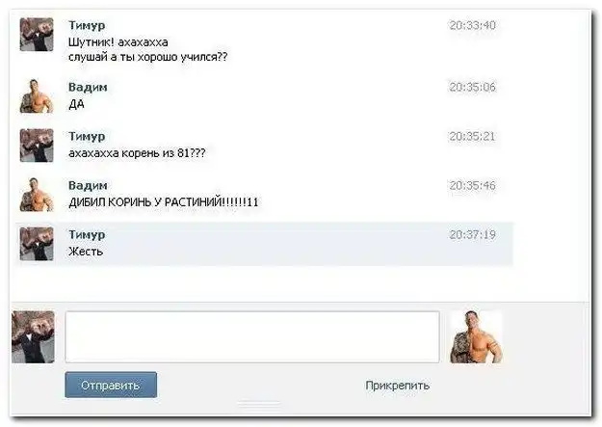Open Тимур's avatar beside the корень из 81 message
This screenshot has height=427, width=602.
[x=37, y=146]
